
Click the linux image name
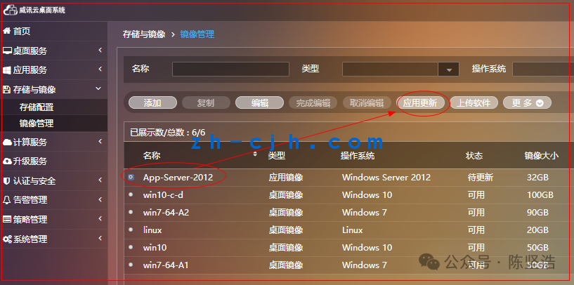152,230
